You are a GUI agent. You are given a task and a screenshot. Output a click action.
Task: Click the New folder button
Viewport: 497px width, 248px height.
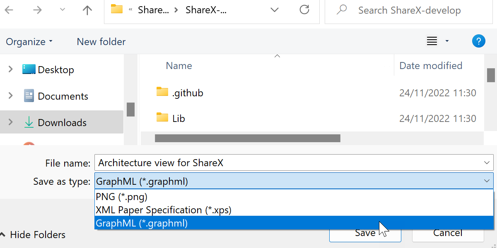tap(101, 42)
